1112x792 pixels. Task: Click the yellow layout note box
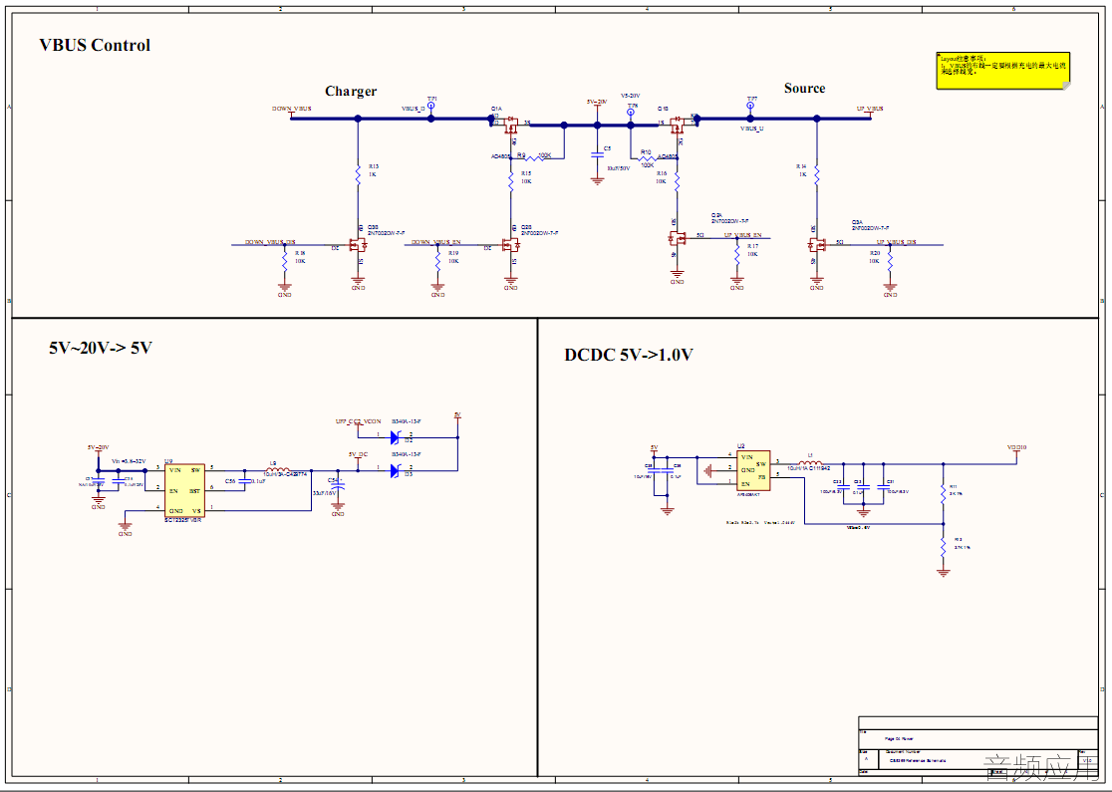pos(1002,70)
